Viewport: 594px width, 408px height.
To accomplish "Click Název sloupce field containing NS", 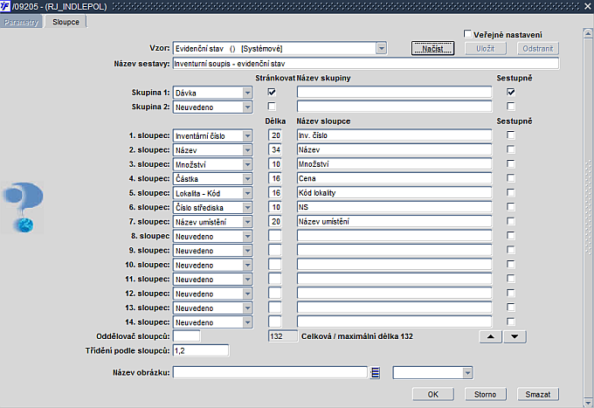I will coord(394,207).
